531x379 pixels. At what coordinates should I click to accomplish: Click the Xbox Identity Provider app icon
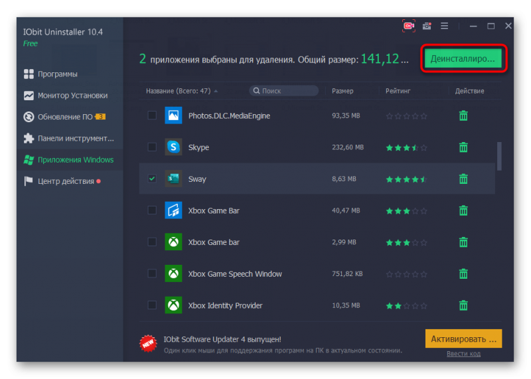click(173, 305)
